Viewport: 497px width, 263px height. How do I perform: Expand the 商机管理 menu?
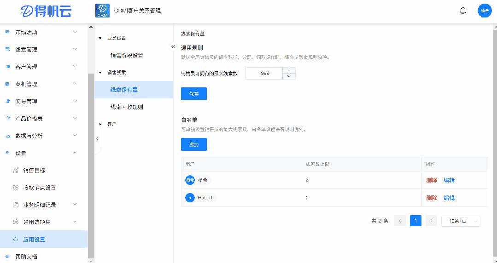pos(75,84)
